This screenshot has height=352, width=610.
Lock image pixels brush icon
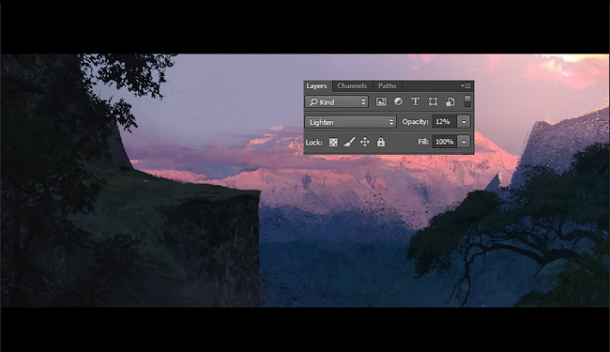point(349,142)
